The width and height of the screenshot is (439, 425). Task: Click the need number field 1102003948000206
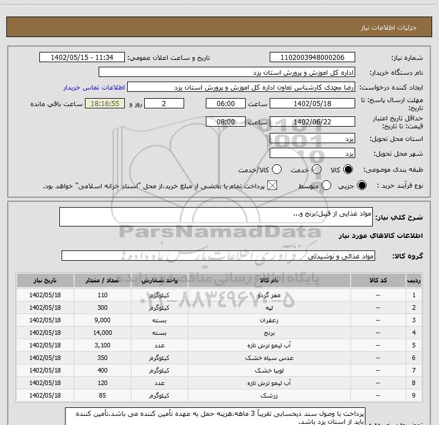pos(312,58)
